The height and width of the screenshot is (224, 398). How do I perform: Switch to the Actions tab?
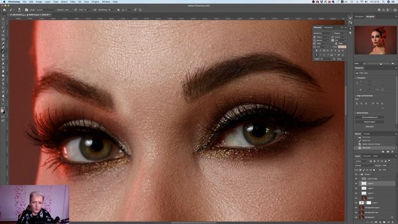coord(366,134)
